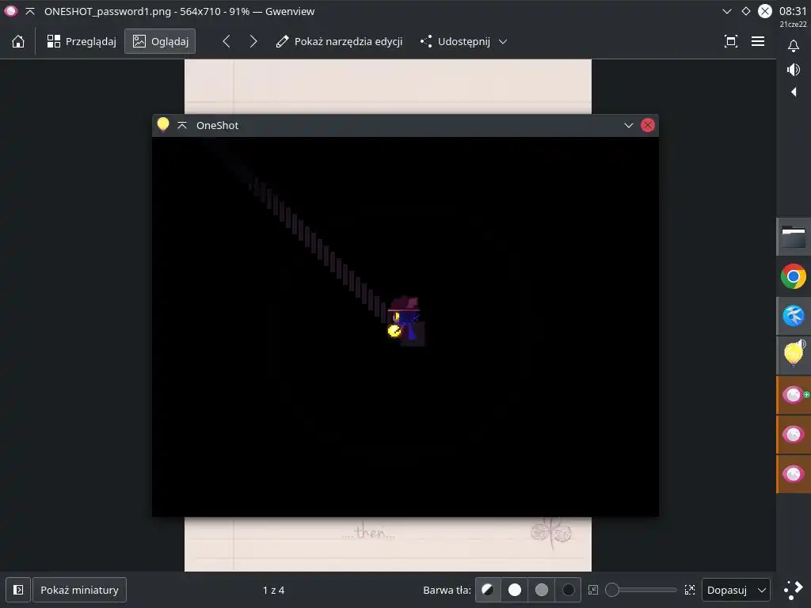Go to the Gwenview start page home icon

click(18, 41)
